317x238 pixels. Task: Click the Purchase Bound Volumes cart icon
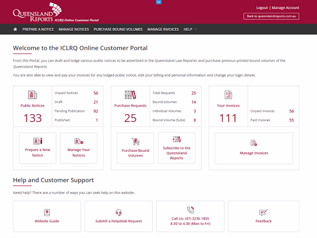click(x=135, y=141)
